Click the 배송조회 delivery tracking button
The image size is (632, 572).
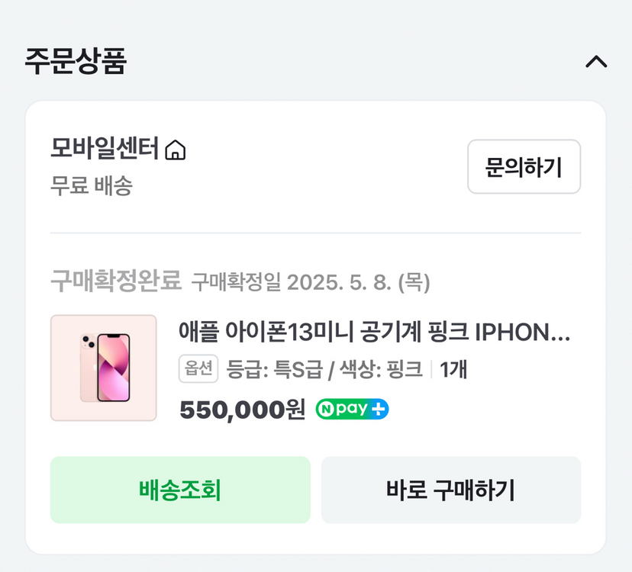coord(181,491)
